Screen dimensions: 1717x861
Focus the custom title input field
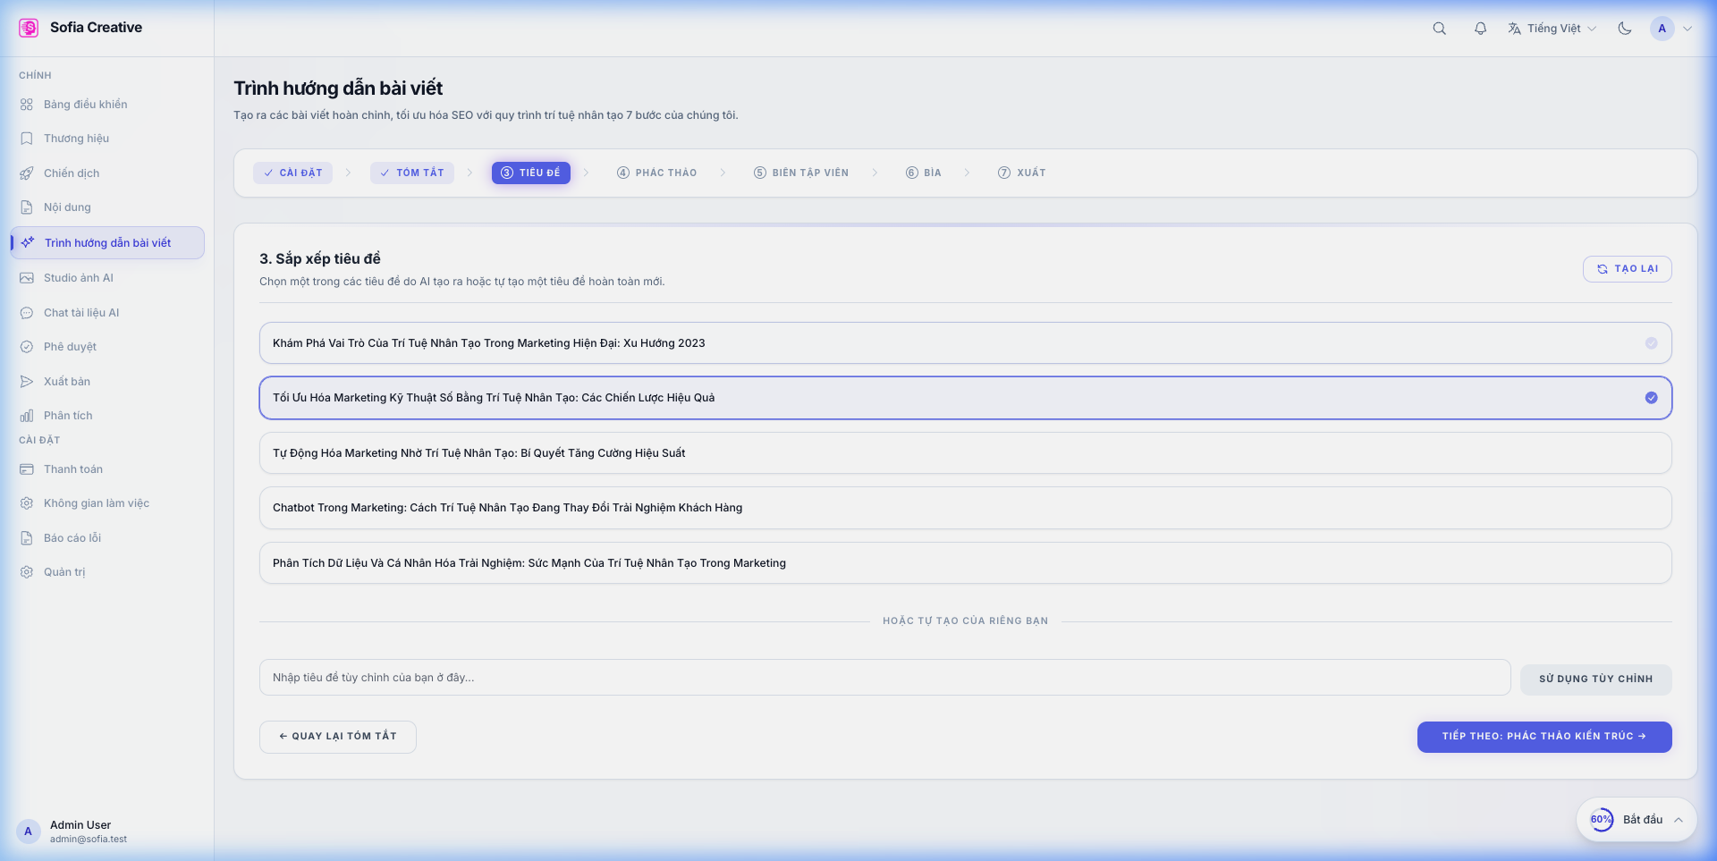point(884,678)
